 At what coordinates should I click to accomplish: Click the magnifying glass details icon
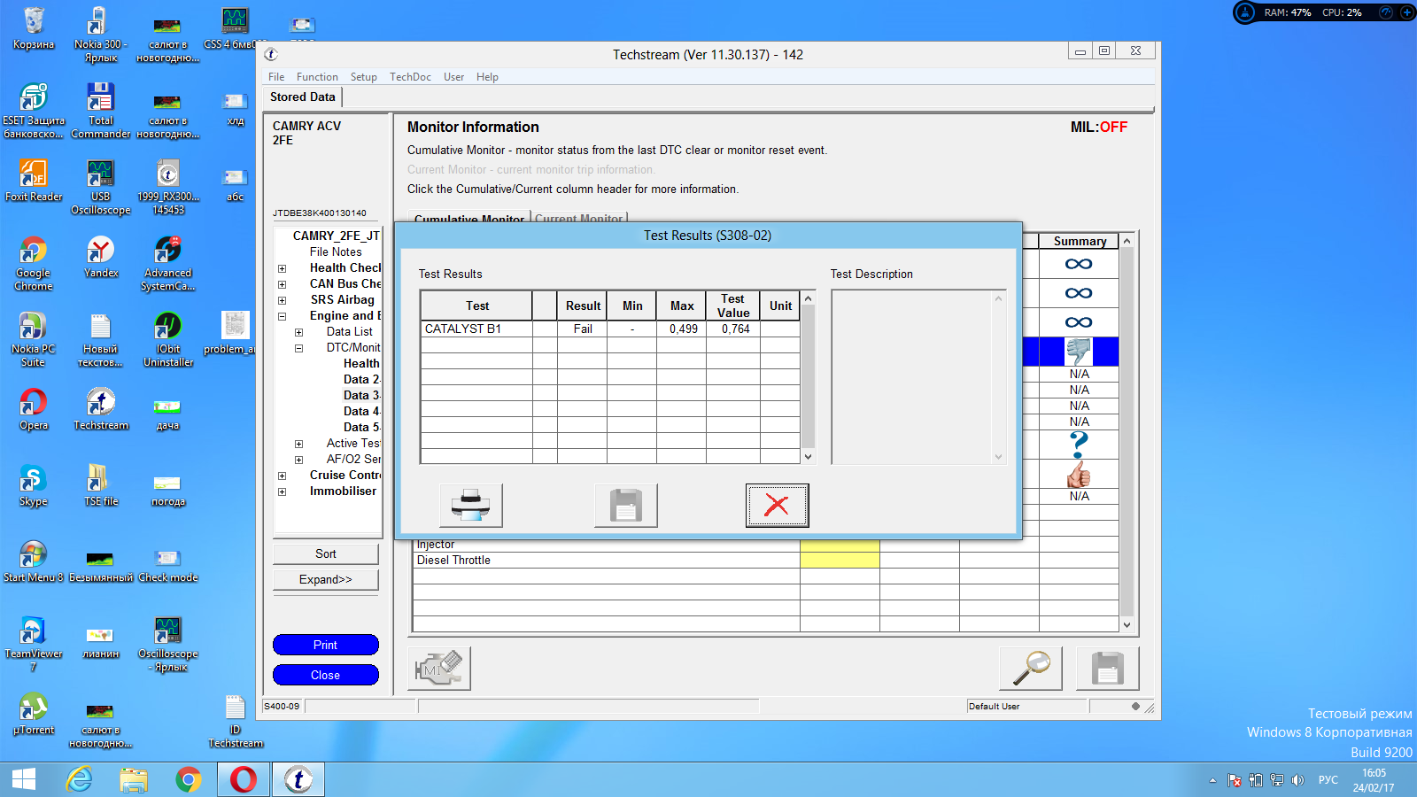[x=1030, y=668]
